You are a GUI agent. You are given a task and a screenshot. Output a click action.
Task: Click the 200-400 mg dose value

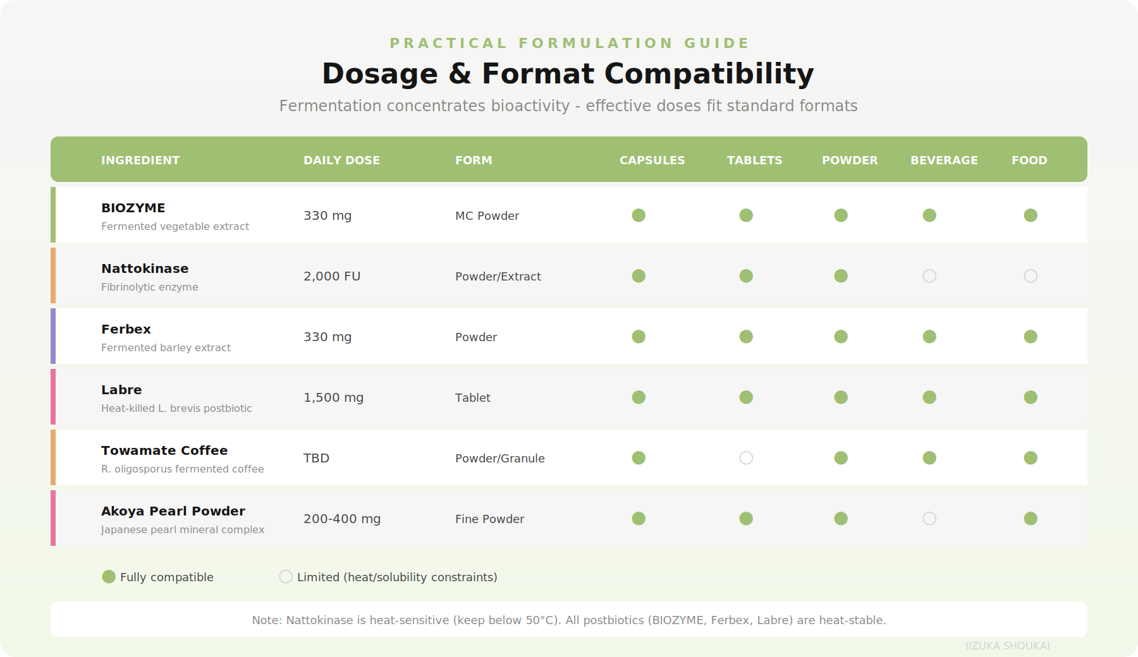342,519
